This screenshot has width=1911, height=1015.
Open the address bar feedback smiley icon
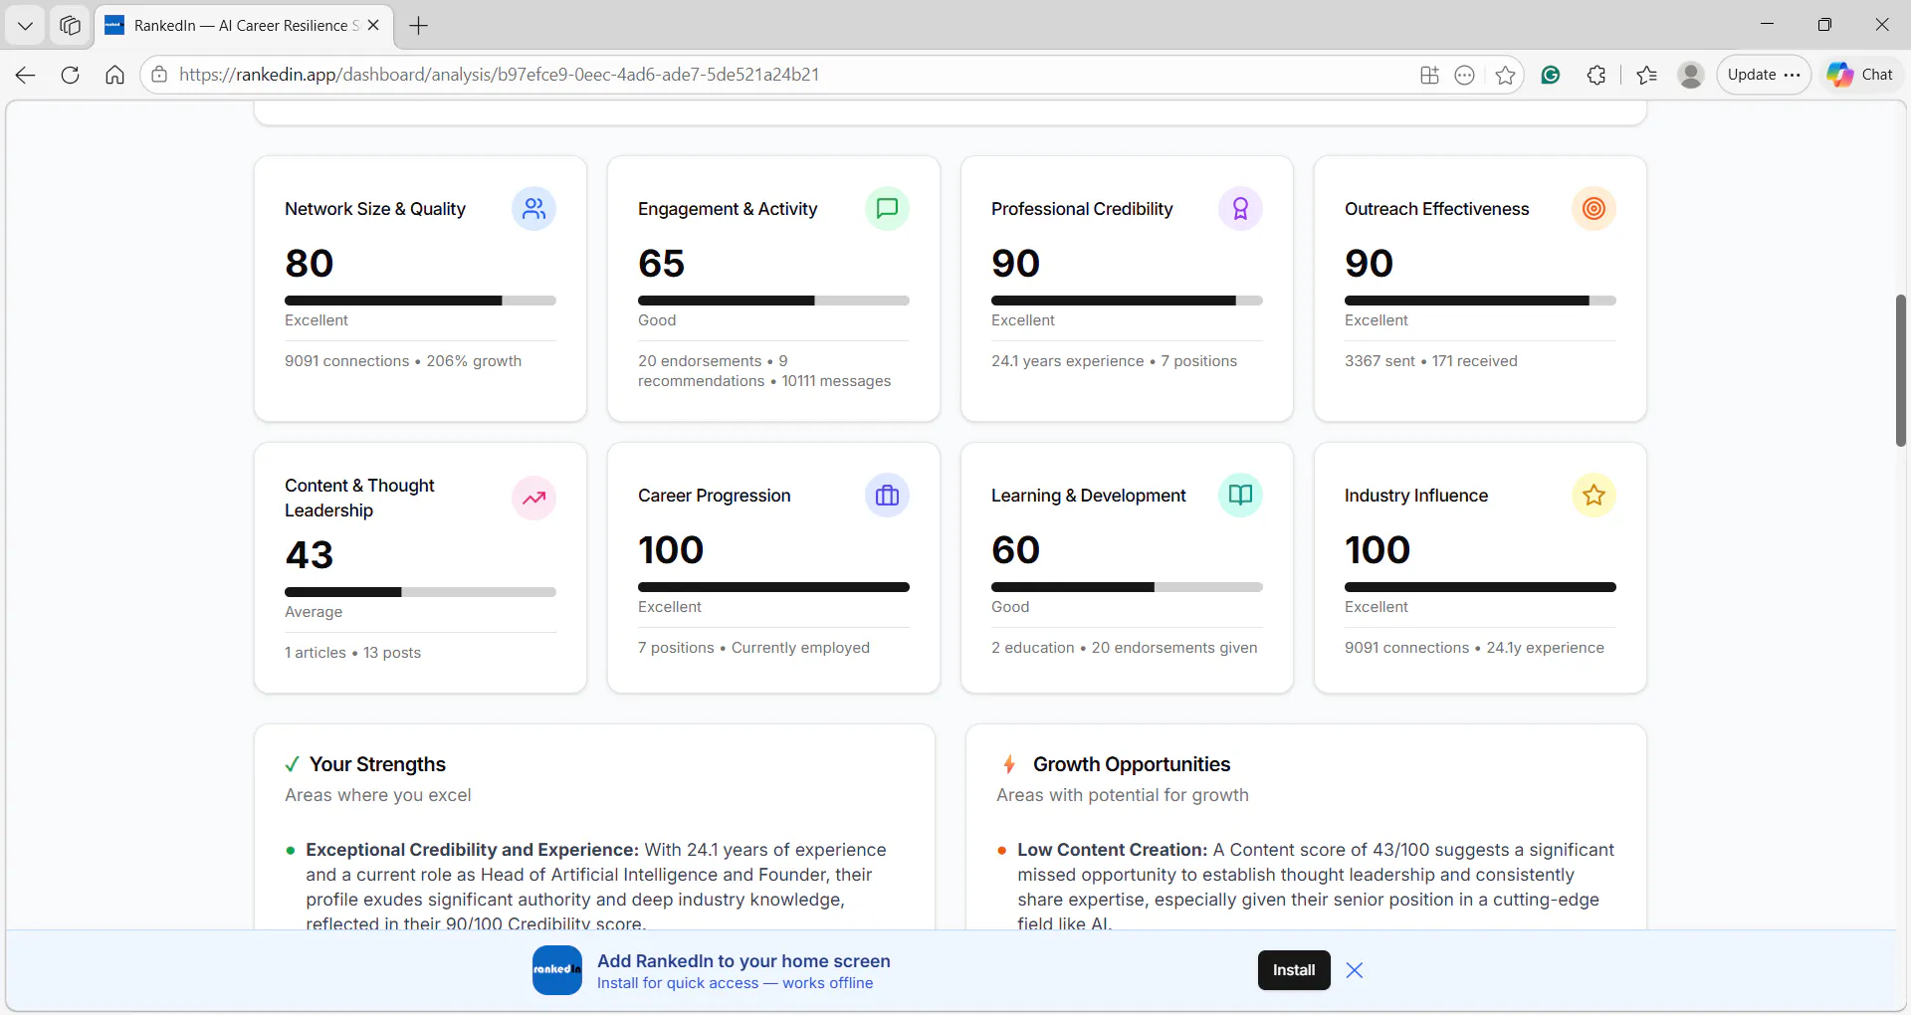(x=1464, y=75)
